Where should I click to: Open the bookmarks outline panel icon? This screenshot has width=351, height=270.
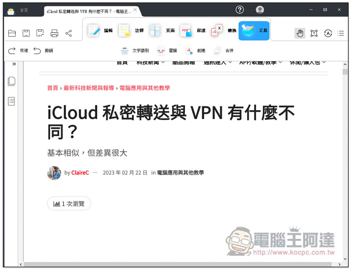click(12, 101)
